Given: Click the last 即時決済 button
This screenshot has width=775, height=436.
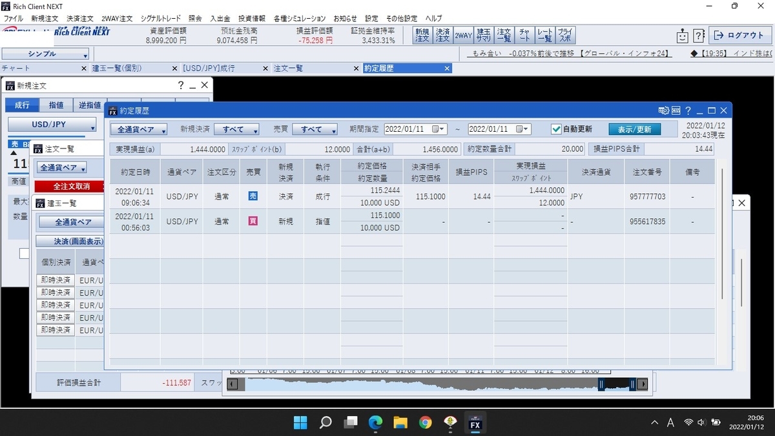Looking at the screenshot, I should tap(56, 330).
